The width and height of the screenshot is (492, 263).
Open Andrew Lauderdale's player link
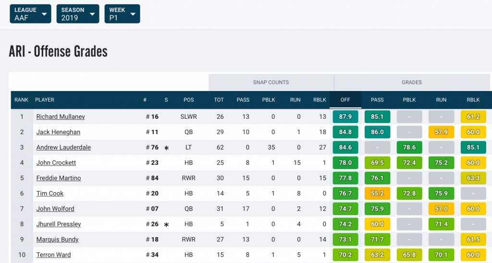coord(63,147)
